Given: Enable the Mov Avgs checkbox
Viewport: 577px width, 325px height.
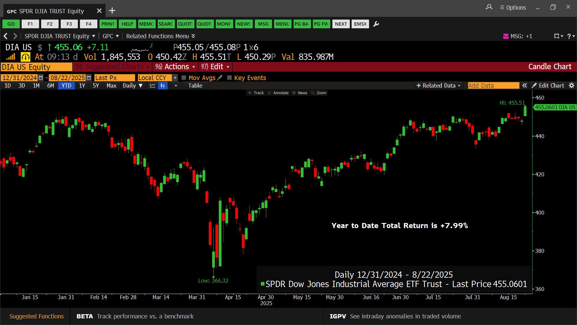Looking at the screenshot, I should 184,78.
